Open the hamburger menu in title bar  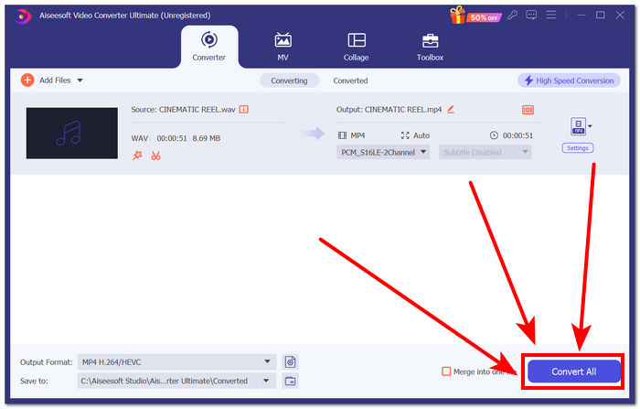tap(551, 16)
